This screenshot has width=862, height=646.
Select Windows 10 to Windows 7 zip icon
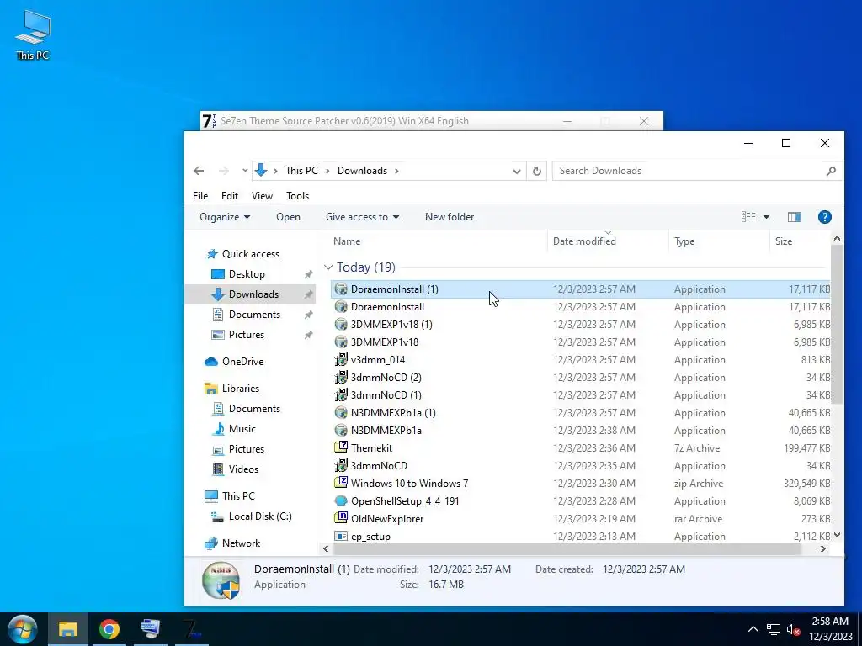pyautogui.click(x=341, y=484)
